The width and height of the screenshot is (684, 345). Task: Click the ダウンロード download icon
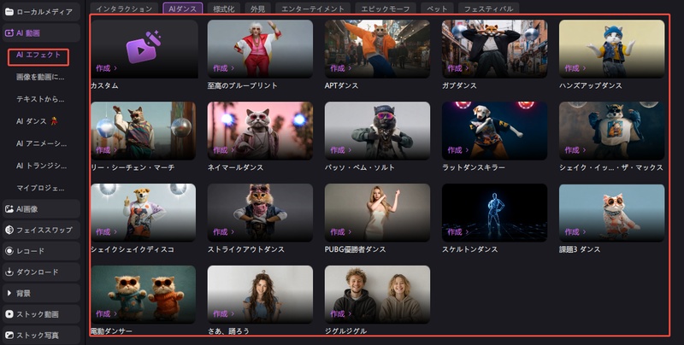coord(9,272)
